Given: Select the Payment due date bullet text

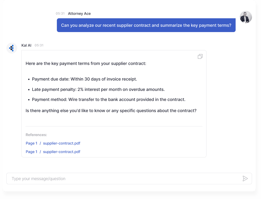Looking at the screenshot, I should [x=84, y=79].
